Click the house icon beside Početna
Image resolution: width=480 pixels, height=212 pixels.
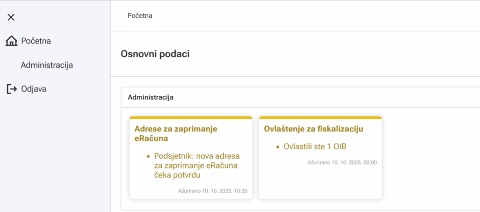click(11, 41)
